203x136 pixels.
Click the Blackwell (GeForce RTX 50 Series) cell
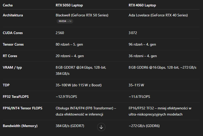tap(82, 15)
